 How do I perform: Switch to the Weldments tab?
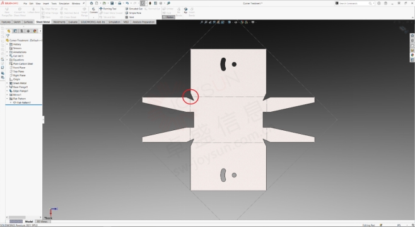59,22
